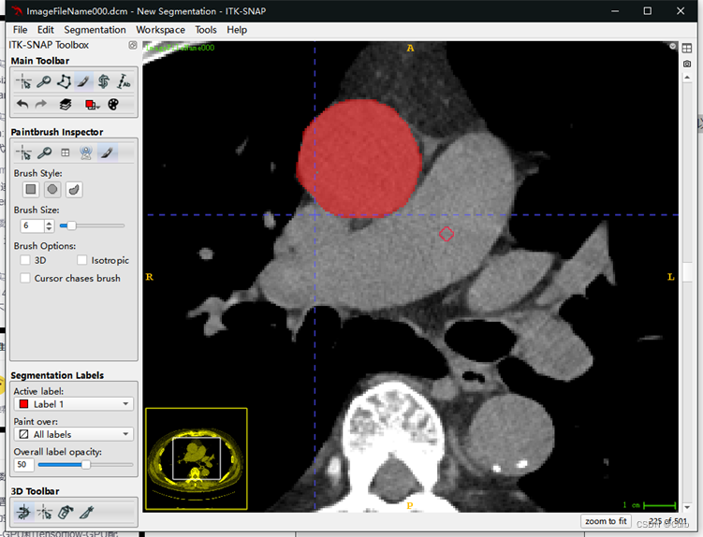Open the color map palette icon
Viewport: 703px width, 537px height.
113,105
